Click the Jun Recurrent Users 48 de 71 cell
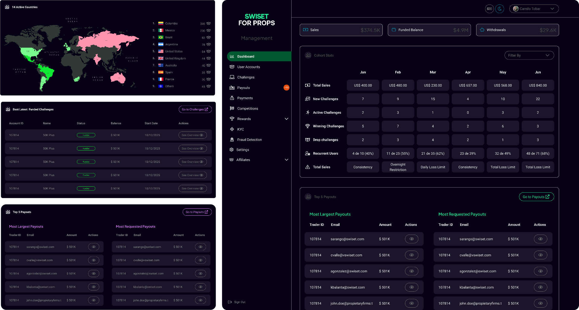The height and width of the screenshot is (310, 579). pos(538,153)
